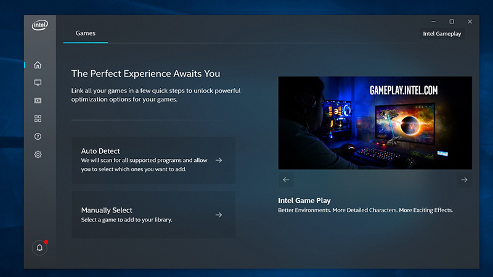493x277 pixels.
Task: Open notifications bell icon
Action: click(x=39, y=248)
